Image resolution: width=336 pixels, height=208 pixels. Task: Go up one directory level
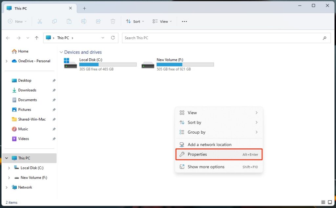pos(37,38)
